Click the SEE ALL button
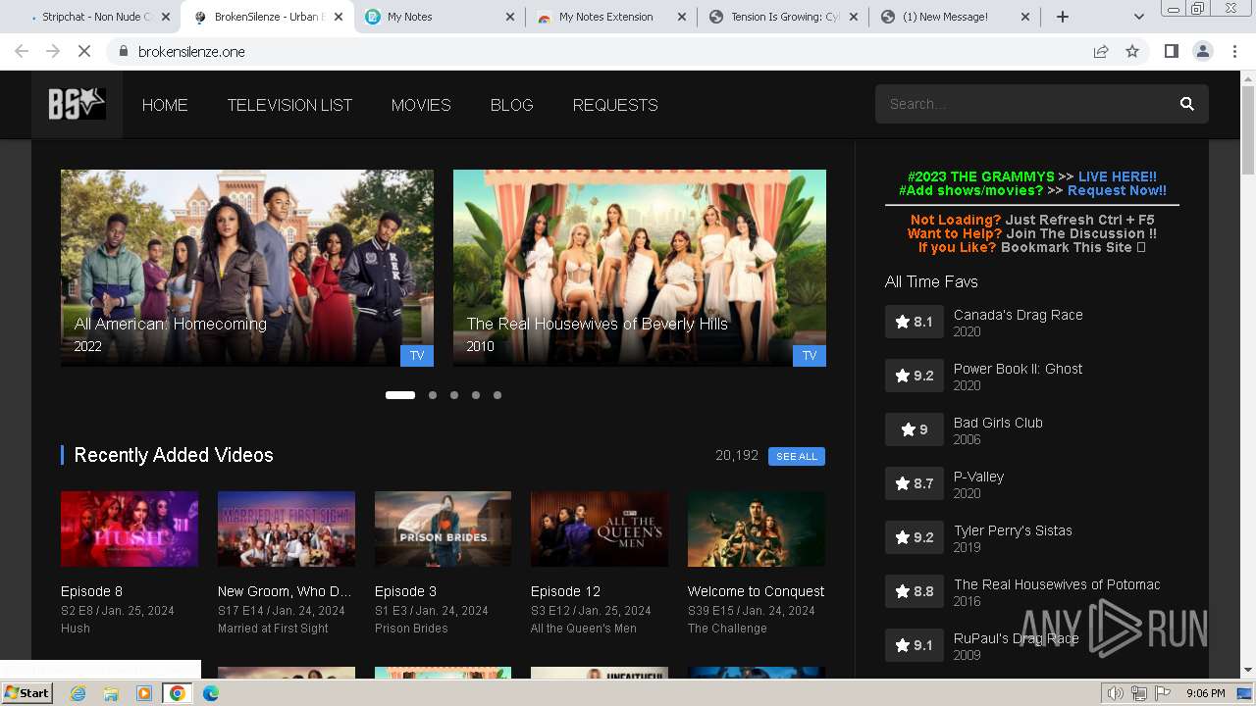1256x706 pixels. pyautogui.click(x=797, y=456)
